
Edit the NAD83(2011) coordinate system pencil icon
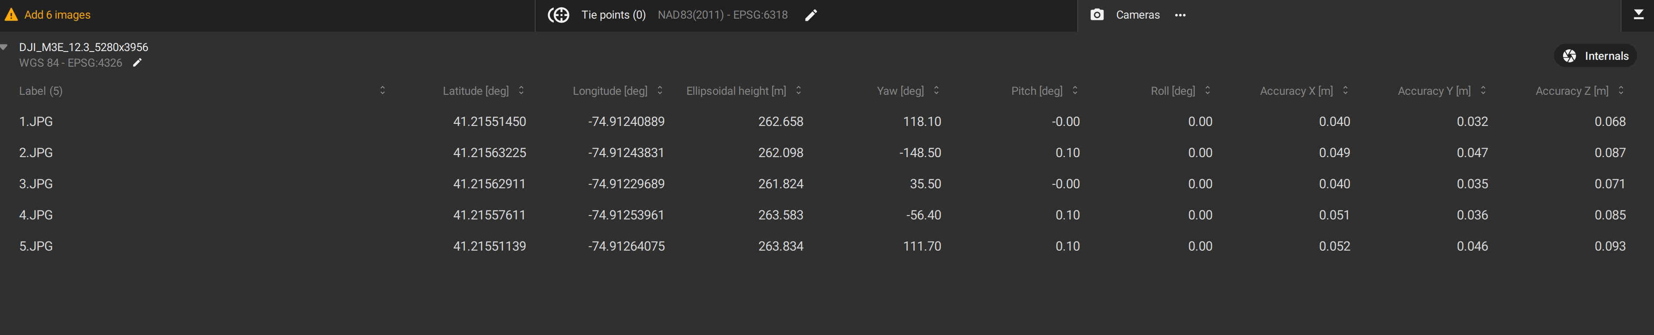[x=811, y=15]
